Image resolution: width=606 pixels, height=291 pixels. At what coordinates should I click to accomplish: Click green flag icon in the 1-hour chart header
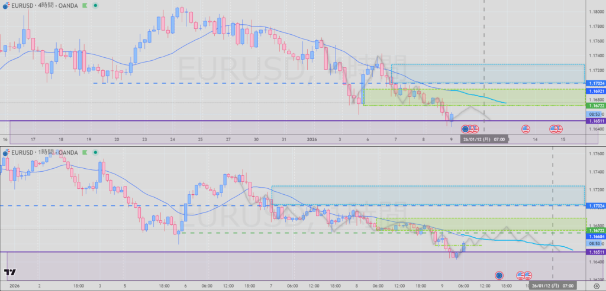pos(86,153)
